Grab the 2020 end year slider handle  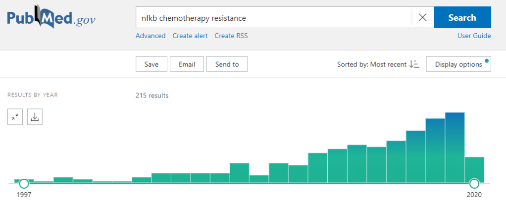tap(474, 184)
